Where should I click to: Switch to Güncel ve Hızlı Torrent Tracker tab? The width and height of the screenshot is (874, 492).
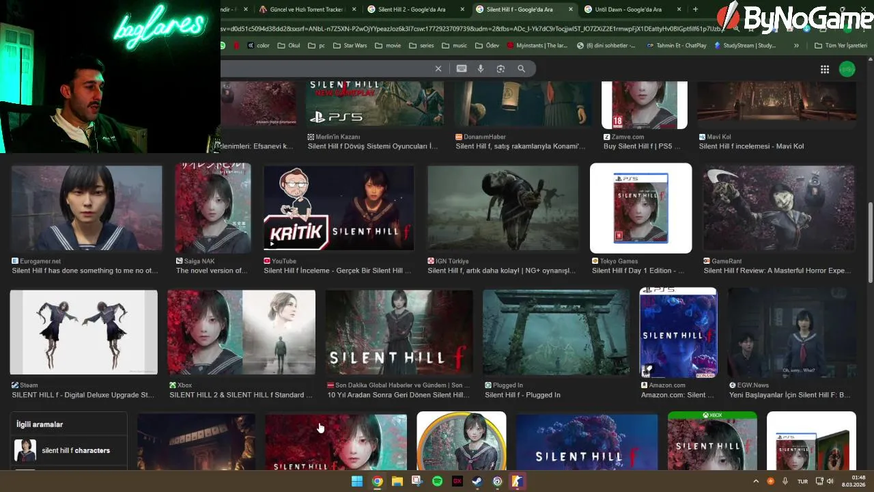click(x=307, y=10)
